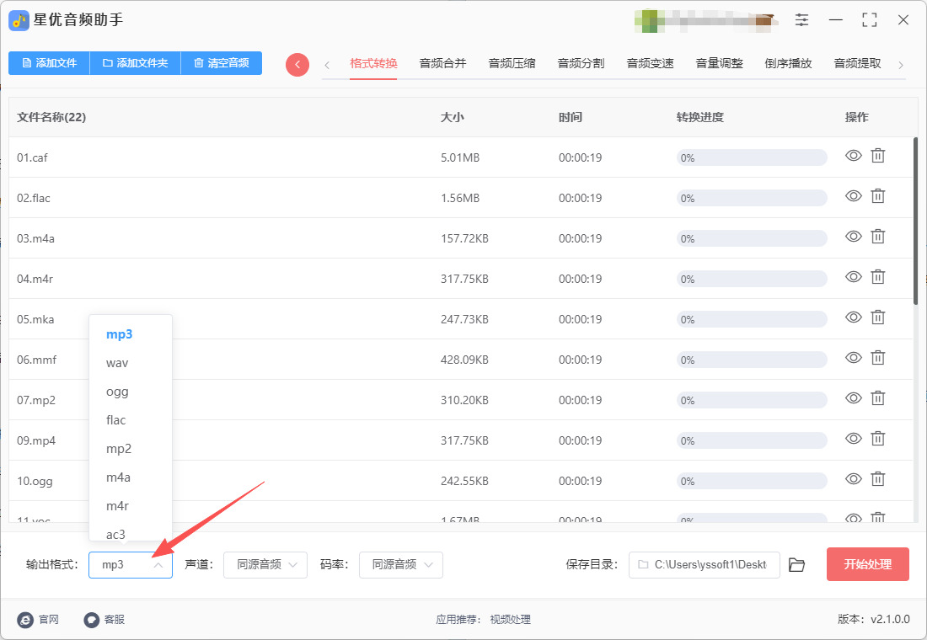The height and width of the screenshot is (640, 927).
Task: Click the 开始处理 button
Action: coord(867,564)
